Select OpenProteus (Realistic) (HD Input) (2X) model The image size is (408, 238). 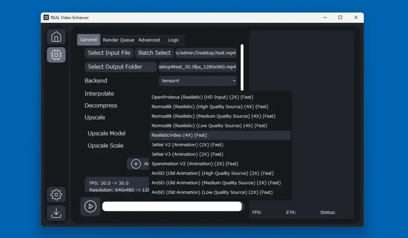click(220, 97)
